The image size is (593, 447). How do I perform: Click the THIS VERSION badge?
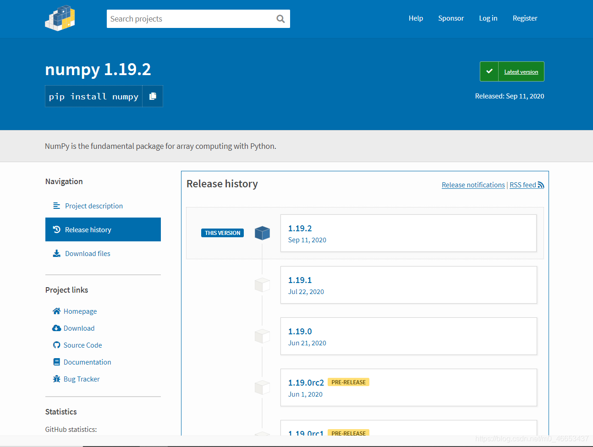222,233
